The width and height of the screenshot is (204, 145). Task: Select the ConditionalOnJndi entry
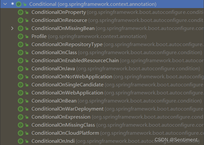53,141
